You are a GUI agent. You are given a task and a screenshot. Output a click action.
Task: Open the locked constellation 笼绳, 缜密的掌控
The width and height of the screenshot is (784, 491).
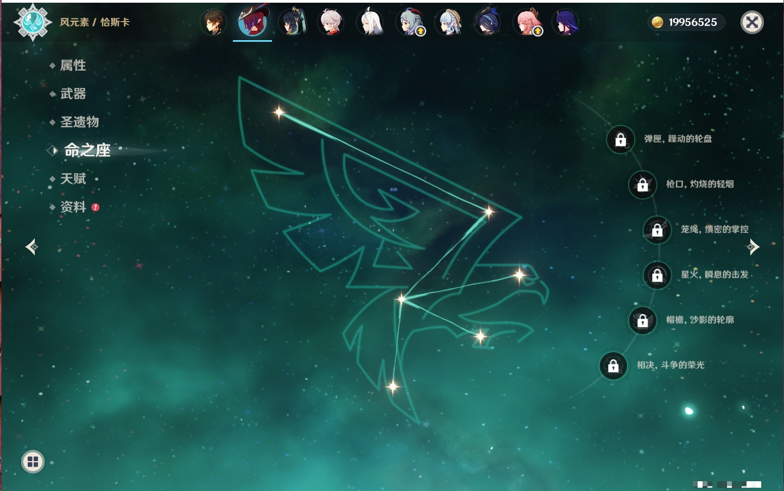click(657, 230)
